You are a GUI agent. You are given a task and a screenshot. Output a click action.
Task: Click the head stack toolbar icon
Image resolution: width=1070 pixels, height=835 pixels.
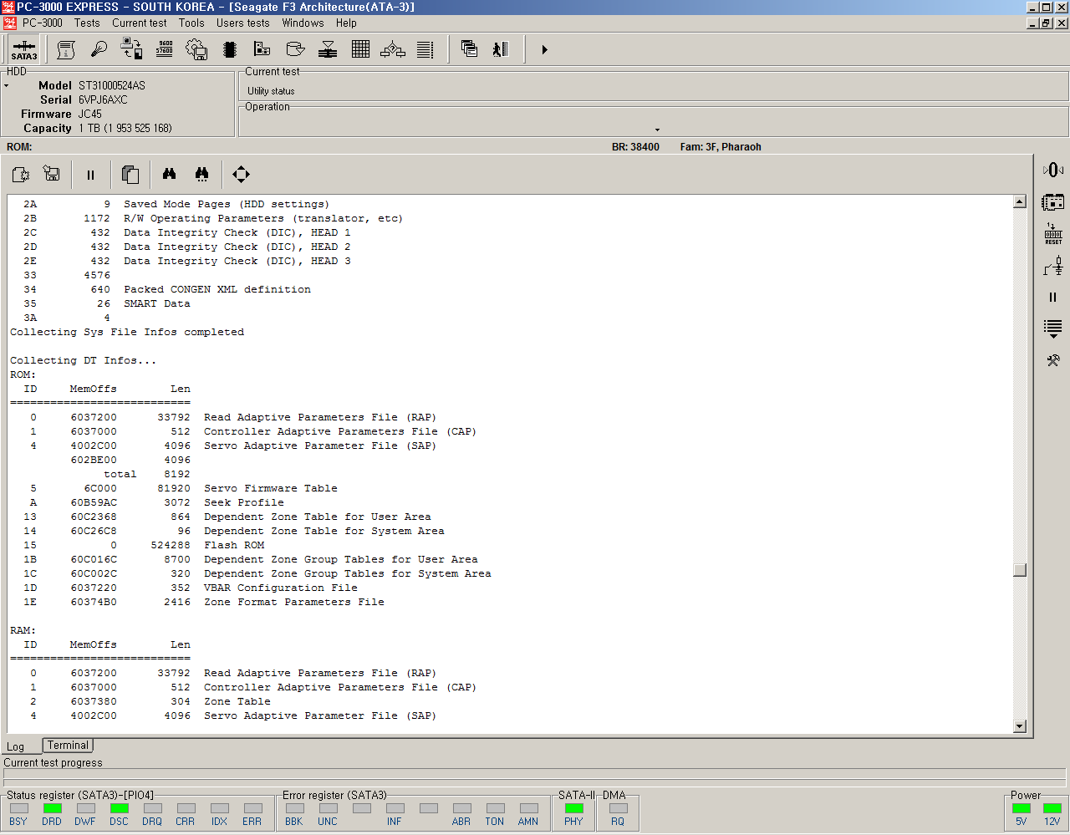point(328,50)
